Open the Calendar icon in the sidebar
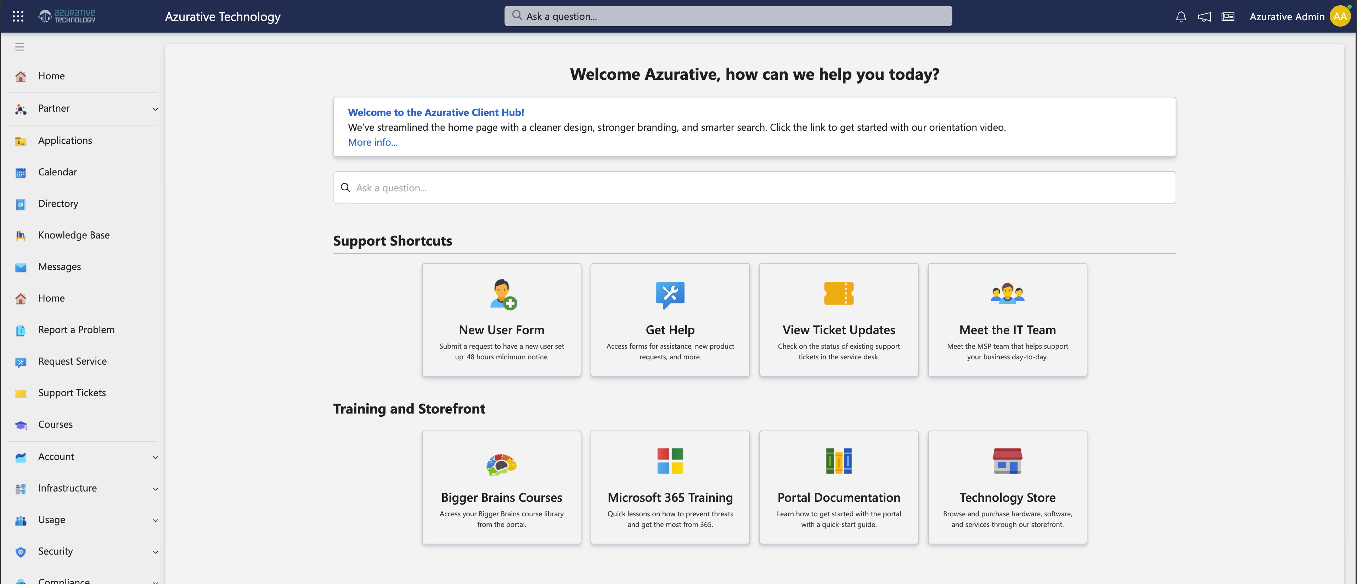Viewport: 1357px width, 584px height. pos(21,172)
